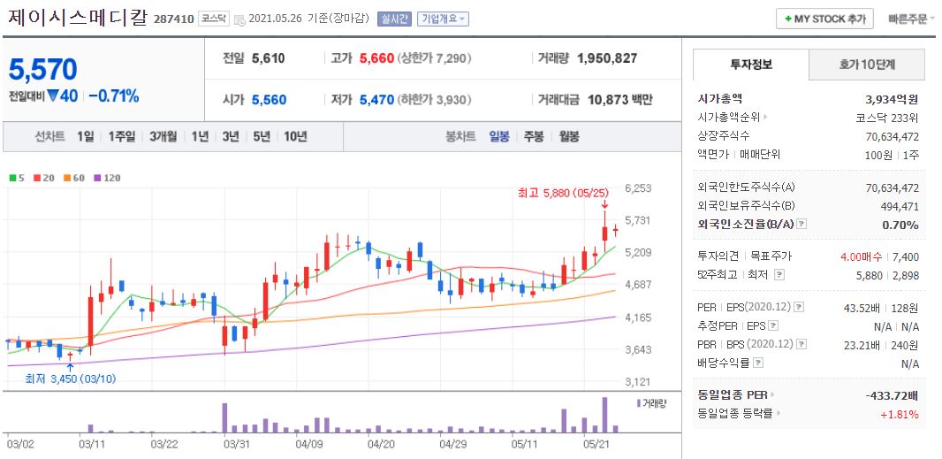Select the 주봉 weekly candlestick chart

534,136
